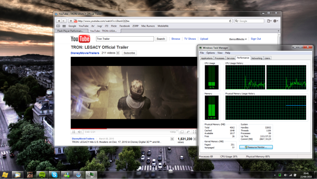Subscribe to DisneyMovieTrailers

point(129,53)
